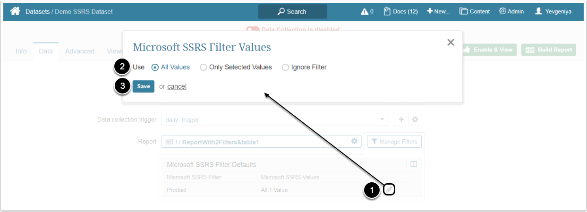Click the Report field ReportWith2Filters&table1

tap(261, 141)
